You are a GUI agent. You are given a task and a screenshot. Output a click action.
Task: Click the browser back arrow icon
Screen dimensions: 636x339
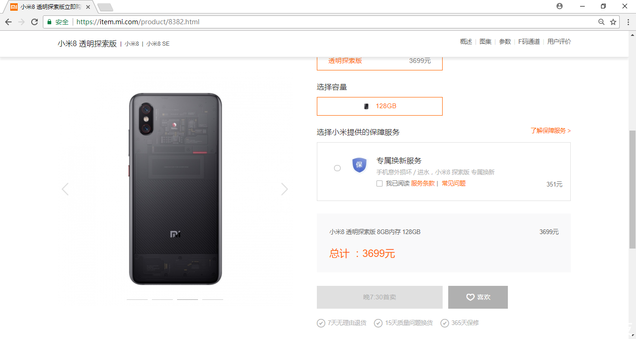[x=8, y=22]
